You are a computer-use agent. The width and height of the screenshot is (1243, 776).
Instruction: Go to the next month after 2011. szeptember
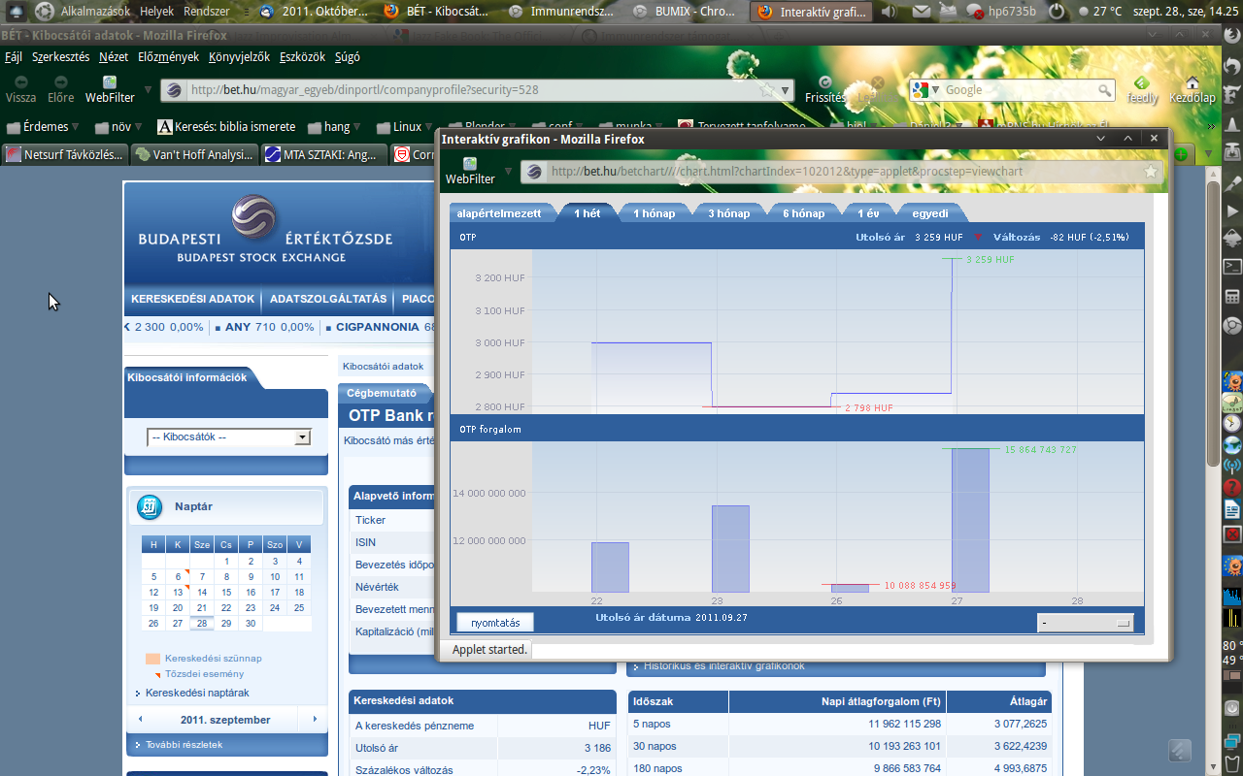[315, 720]
